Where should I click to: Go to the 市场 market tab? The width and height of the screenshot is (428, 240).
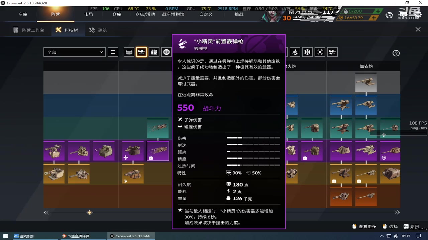89,14
